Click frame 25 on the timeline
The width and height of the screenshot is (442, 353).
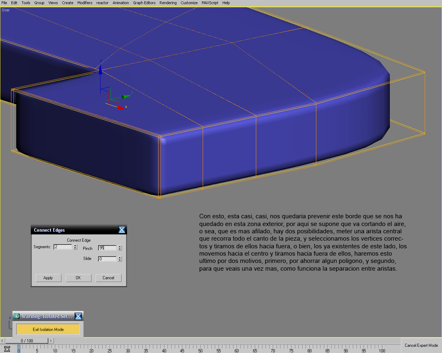click(x=110, y=351)
